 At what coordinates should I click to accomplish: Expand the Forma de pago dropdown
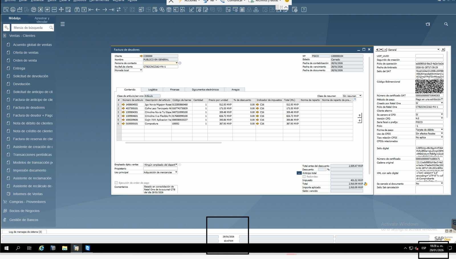[442, 130]
